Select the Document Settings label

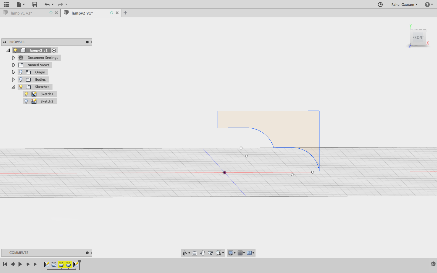43,58
